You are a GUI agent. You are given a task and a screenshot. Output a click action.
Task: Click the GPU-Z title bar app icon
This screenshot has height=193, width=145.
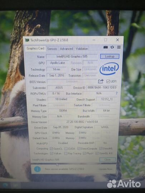[x=27, y=40]
